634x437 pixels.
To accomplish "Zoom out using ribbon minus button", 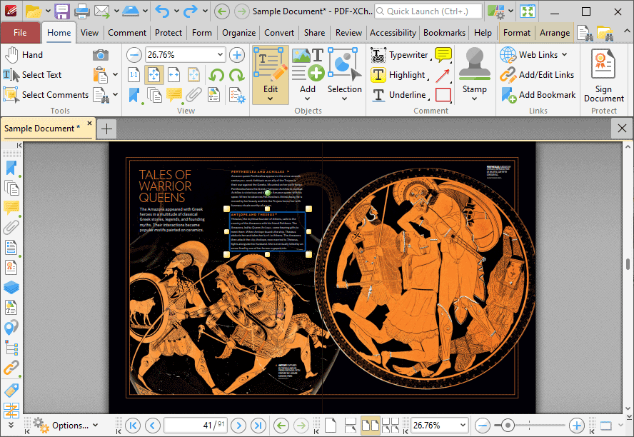I will pos(134,55).
